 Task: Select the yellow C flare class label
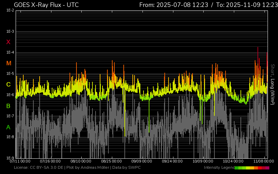(x=8, y=85)
